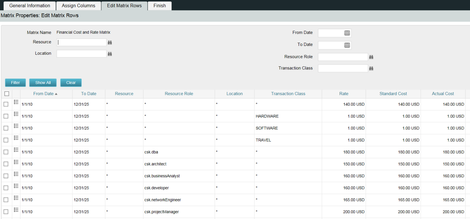Open properties icon for csk.projectManager row

[16, 209]
